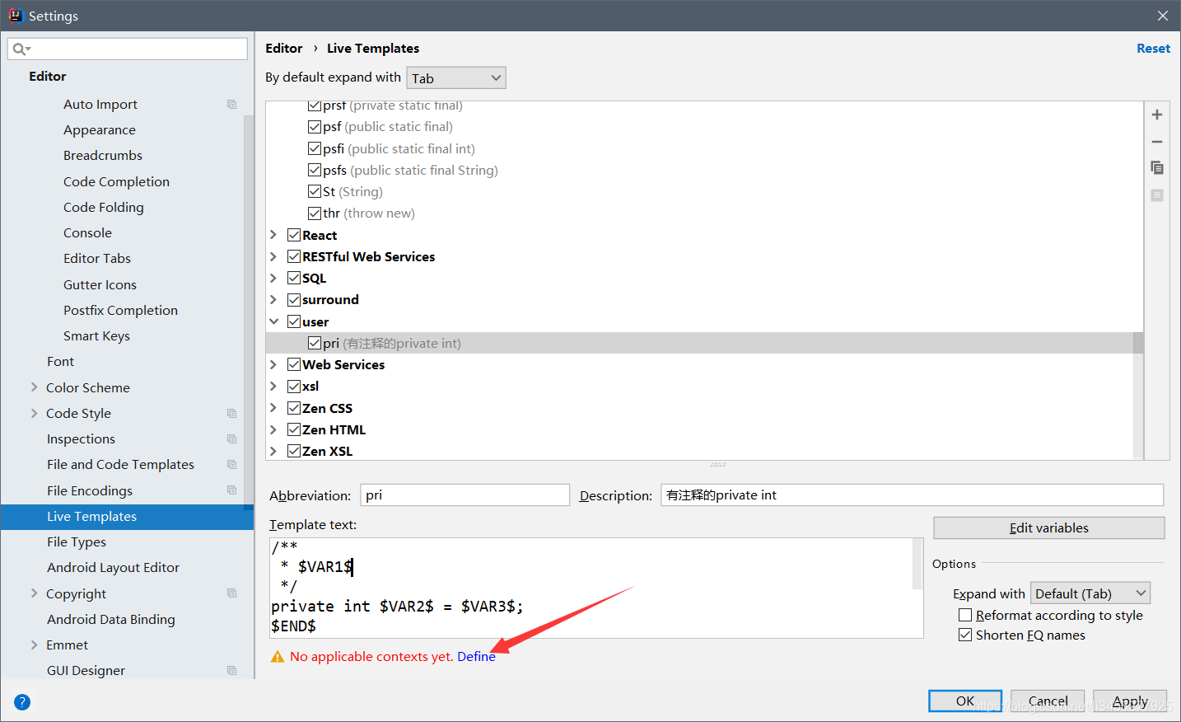Expand the RESTful Web Services group
Viewport: 1181px width, 722px height.
[x=273, y=256]
